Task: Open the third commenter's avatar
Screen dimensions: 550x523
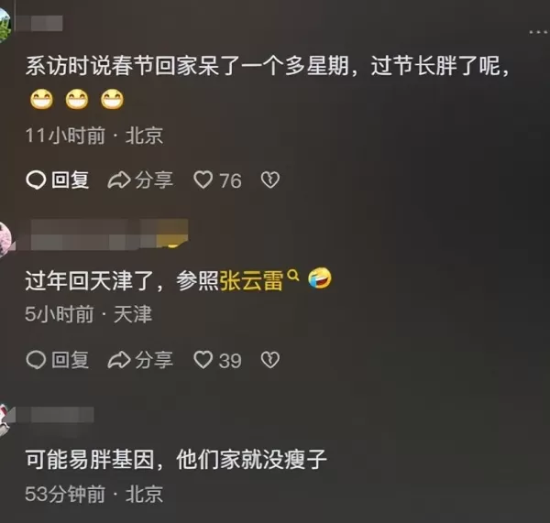Action: coord(5,419)
